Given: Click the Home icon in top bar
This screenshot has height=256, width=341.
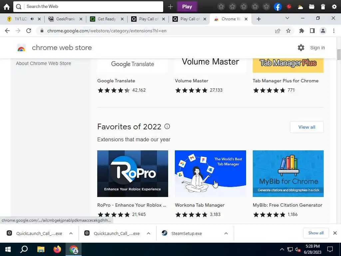Looking at the screenshot, I should tap(7, 7).
